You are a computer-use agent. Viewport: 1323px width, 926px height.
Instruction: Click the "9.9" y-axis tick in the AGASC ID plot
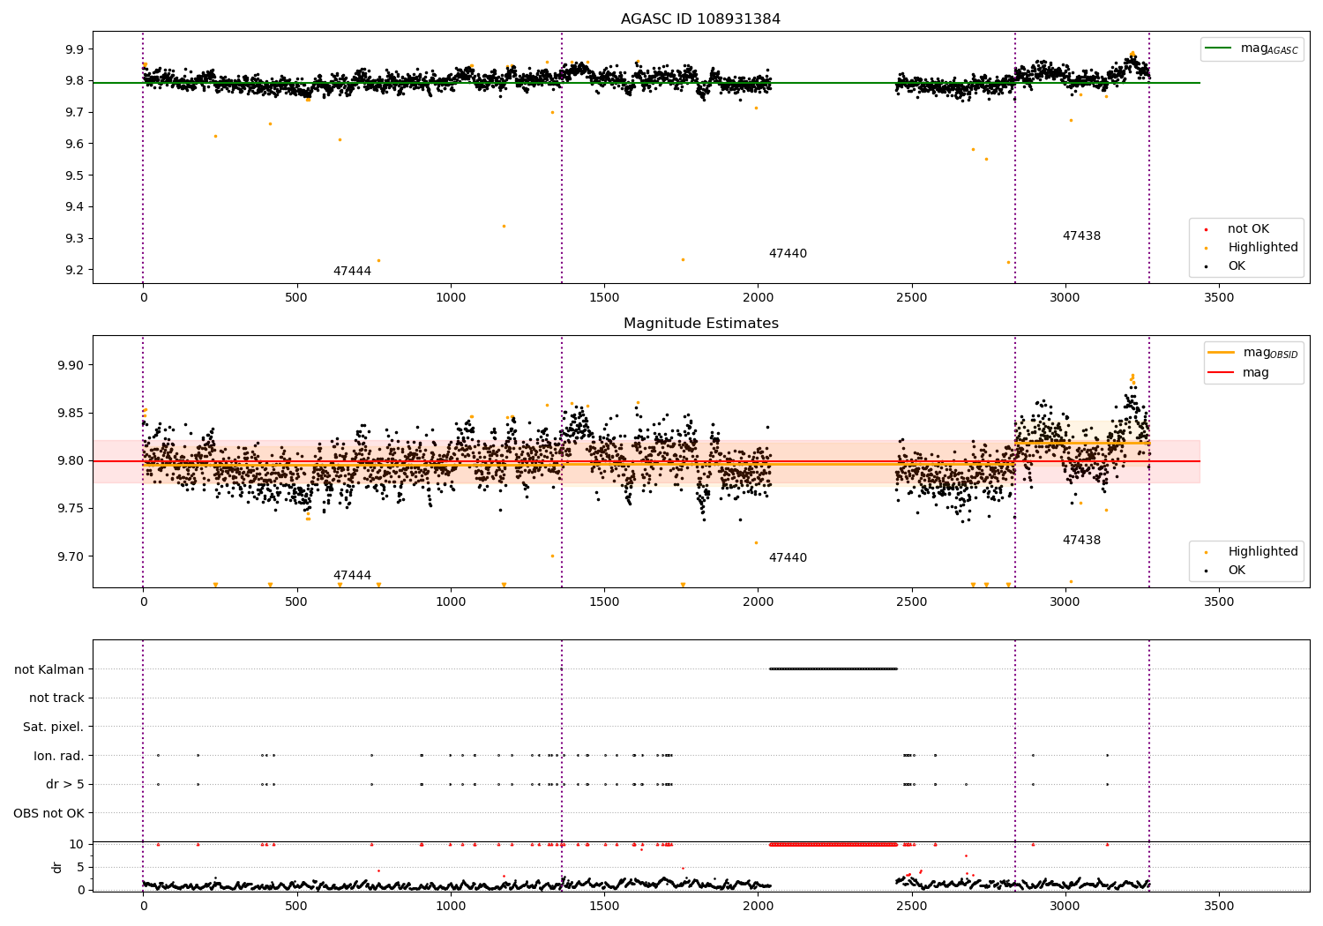pyautogui.click(x=74, y=49)
